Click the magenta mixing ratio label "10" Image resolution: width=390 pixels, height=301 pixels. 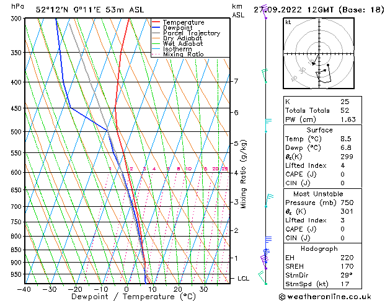[188, 169]
